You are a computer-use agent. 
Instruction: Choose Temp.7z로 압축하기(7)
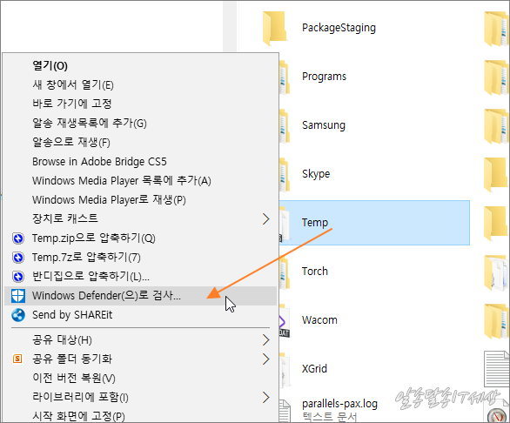coord(140,258)
